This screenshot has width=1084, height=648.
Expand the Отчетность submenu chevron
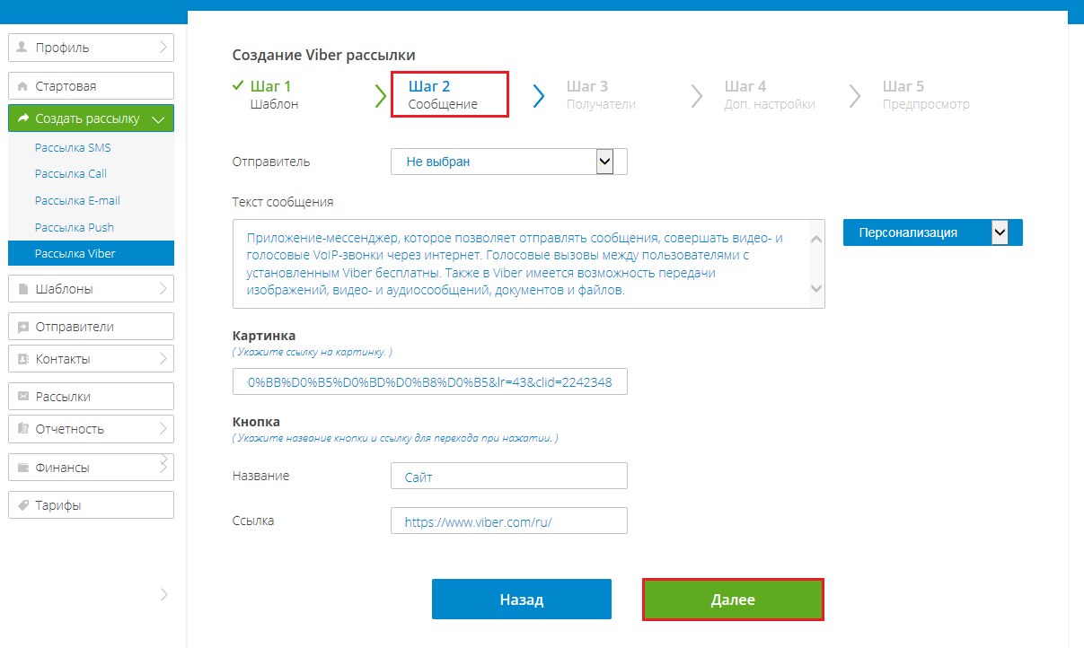click(x=163, y=429)
